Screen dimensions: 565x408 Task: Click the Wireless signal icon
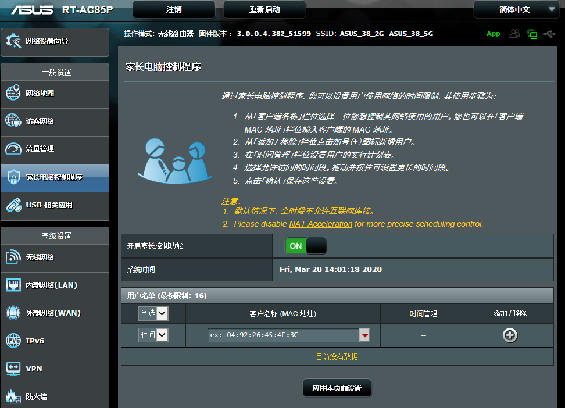click(x=13, y=257)
